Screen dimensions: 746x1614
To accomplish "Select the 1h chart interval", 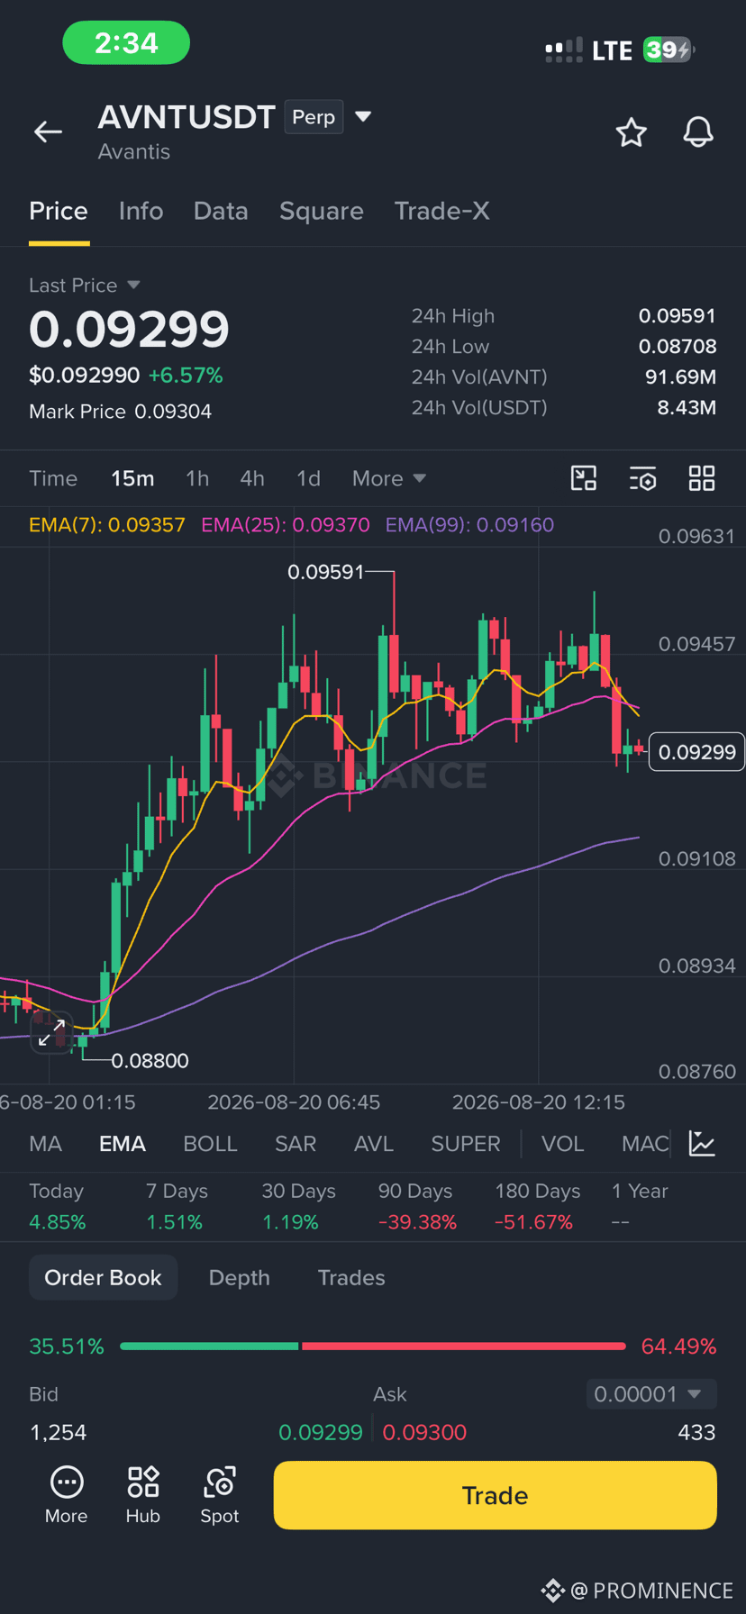I will [x=197, y=478].
